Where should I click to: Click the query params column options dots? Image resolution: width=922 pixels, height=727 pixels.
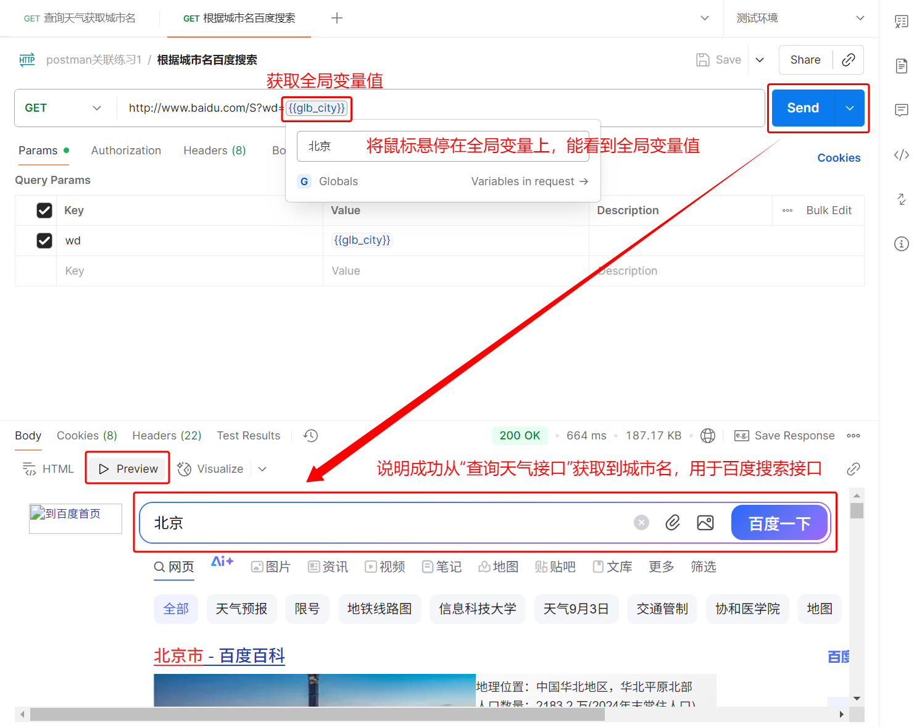click(787, 210)
